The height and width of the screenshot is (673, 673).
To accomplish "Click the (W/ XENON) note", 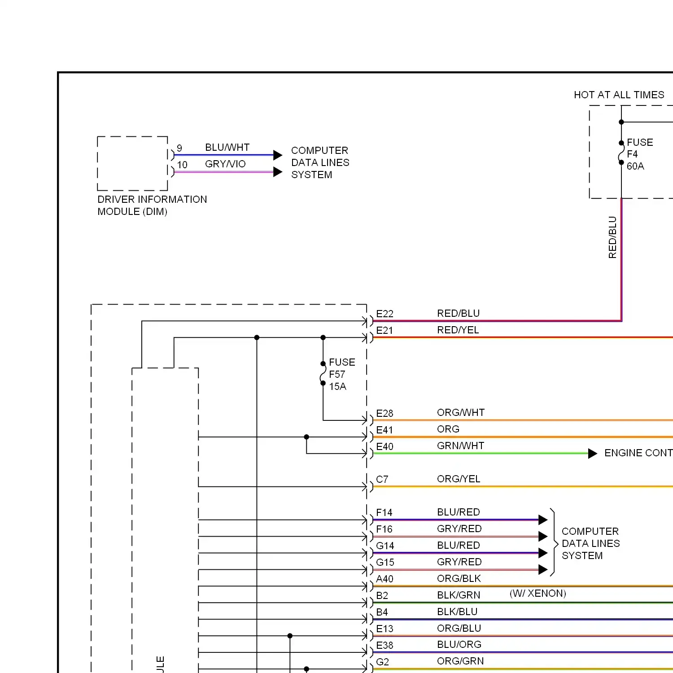I will (x=538, y=593).
